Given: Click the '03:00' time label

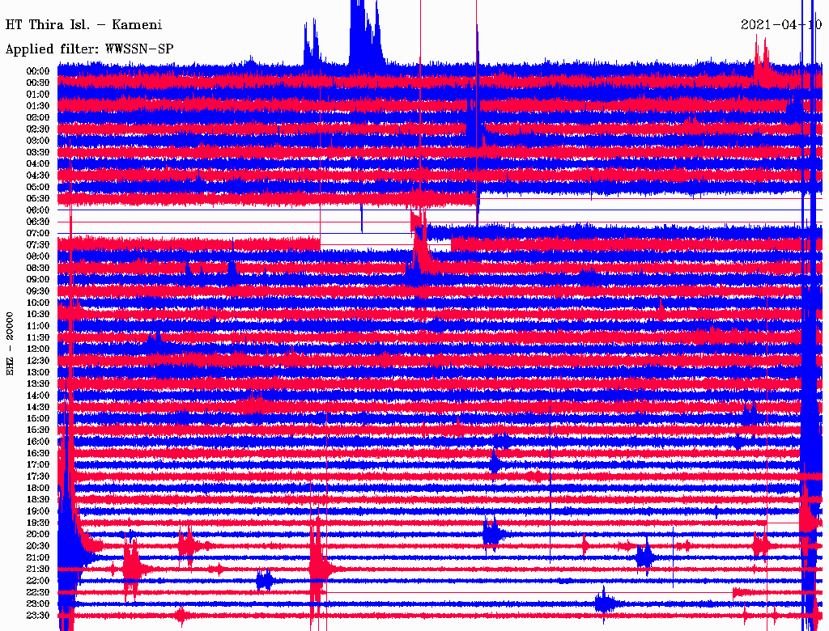Looking at the screenshot, I should (x=38, y=141).
